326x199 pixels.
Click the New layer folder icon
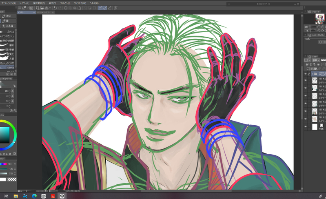[x=316, y=69]
